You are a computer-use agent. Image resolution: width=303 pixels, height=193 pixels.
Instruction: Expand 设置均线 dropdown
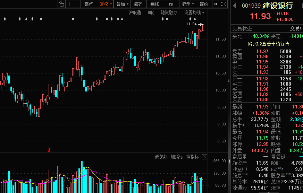click(x=194, y=13)
